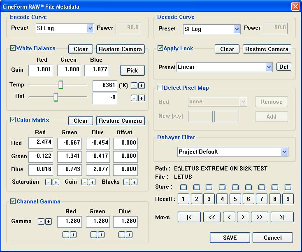The width and height of the screenshot is (302, 252).
Task: Increase Temp. with the plus button
Action: [x=141, y=86]
